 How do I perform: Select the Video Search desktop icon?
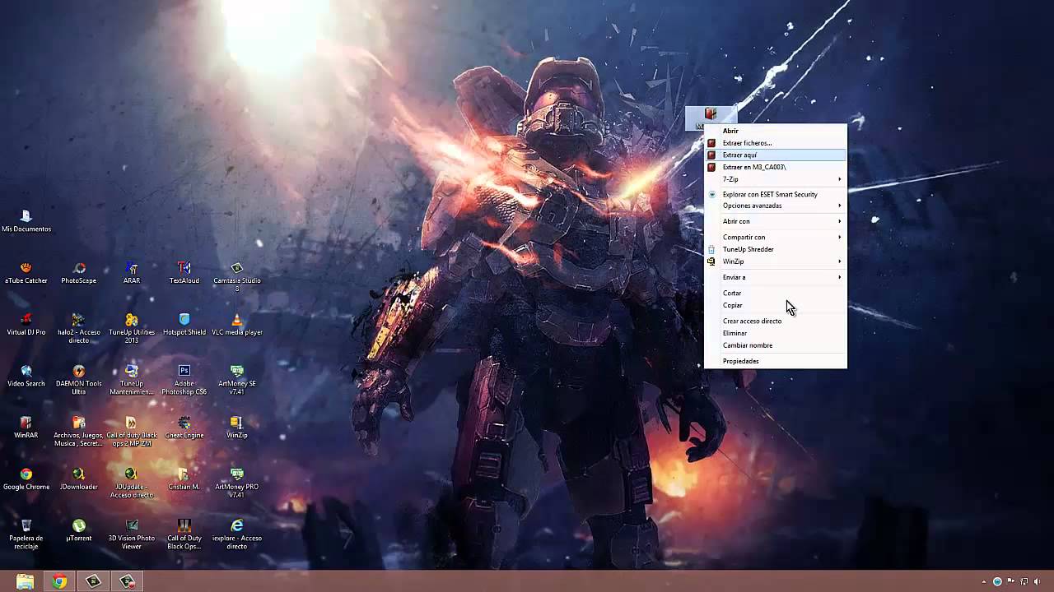26,376
